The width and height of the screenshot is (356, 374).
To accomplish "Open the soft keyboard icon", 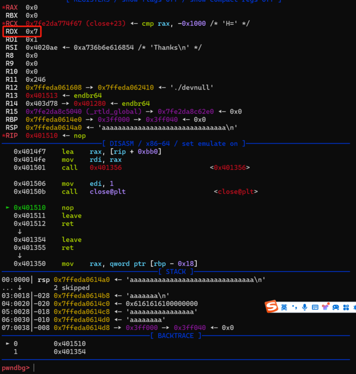I will point(315,307).
